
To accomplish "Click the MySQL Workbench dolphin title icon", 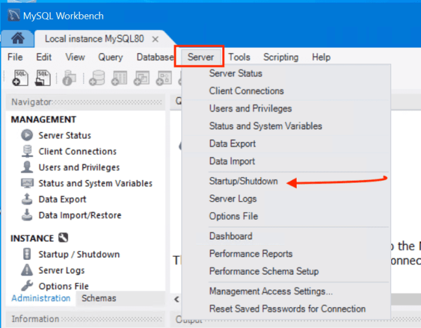I will tap(14, 16).
